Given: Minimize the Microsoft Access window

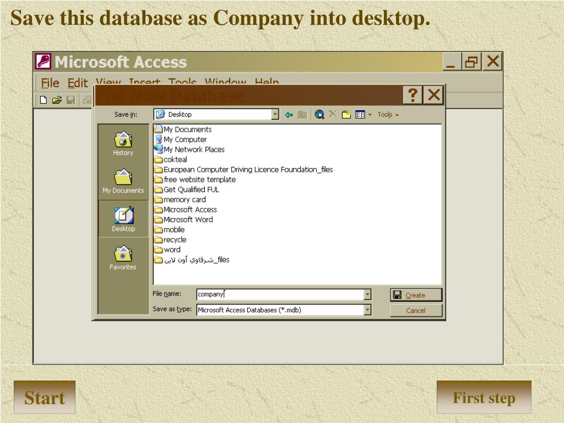Looking at the screenshot, I should (x=452, y=62).
